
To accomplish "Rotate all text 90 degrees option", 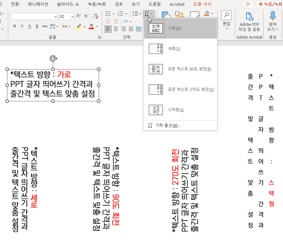I will [x=180, y=69].
